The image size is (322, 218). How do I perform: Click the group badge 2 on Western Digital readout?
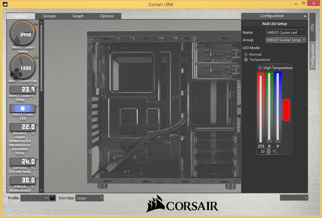[36, 122]
